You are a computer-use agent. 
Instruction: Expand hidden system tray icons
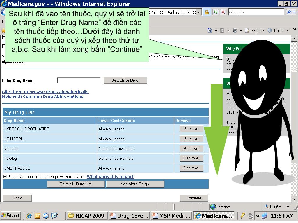[x=258, y=216]
